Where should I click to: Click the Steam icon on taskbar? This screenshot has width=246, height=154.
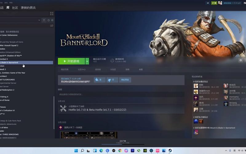click(x=170, y=151)
